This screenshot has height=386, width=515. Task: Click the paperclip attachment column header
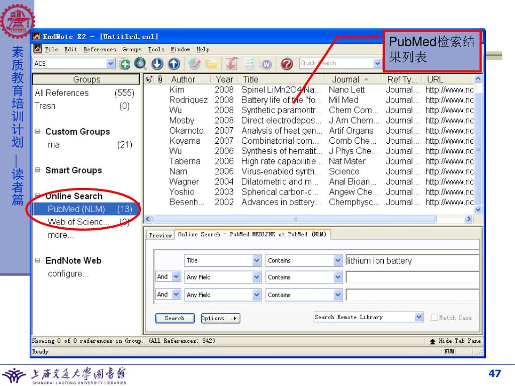coord(160,79)
